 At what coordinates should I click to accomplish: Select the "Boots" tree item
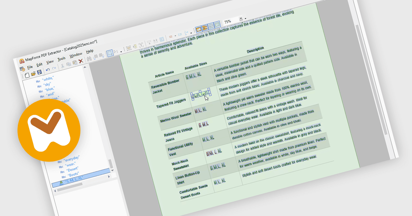coord(73,175)
